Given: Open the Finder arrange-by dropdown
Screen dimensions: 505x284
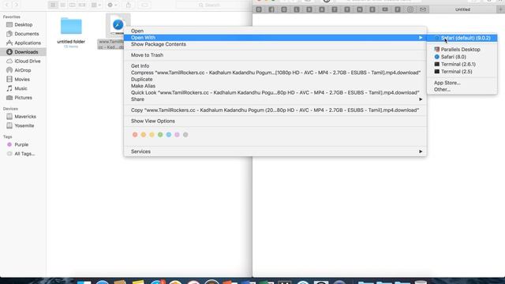Looking at the screenshot, I should 96,5.
